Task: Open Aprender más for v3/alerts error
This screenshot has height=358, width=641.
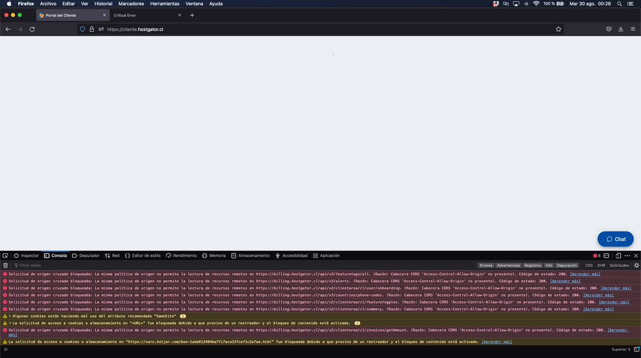Action: (565, 281)
